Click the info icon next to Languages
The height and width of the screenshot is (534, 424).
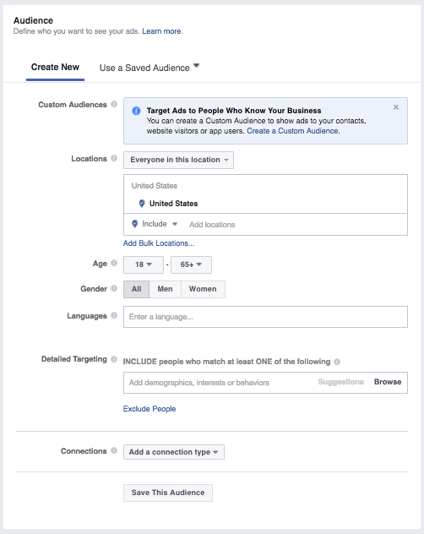tap(114, 316)
